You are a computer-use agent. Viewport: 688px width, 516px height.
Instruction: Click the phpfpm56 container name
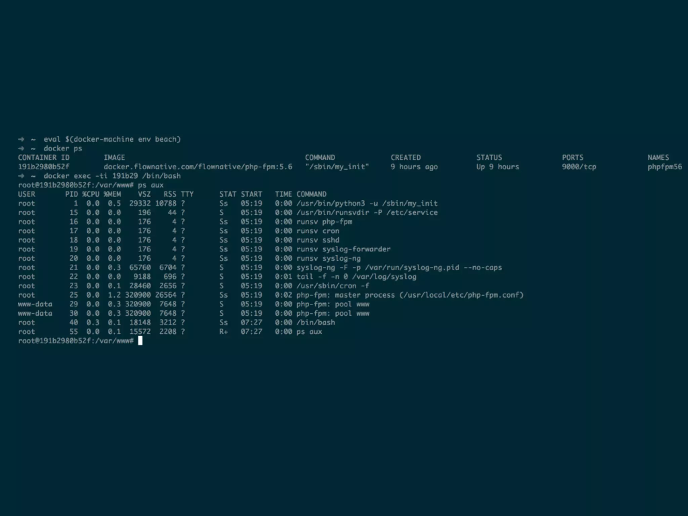664,167
